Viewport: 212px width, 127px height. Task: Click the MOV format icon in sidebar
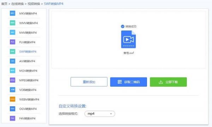click(12, 71)
